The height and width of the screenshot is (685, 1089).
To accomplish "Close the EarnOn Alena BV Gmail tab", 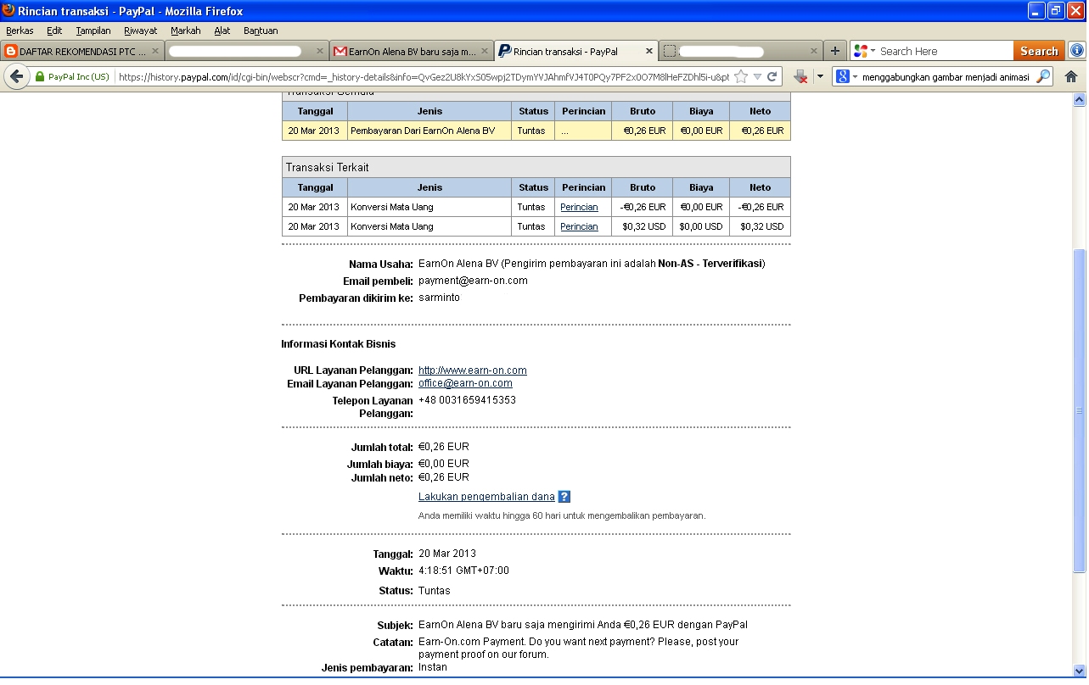I will (x=485, y=51).
